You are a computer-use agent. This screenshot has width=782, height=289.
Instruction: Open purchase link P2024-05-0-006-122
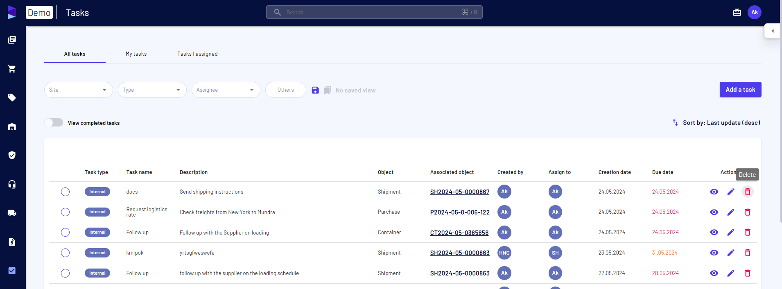[x=460, y=212]
